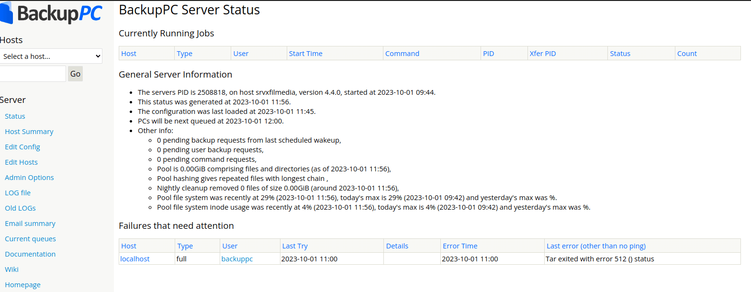
Task: Sort failures table by Type header
Action: pos(185,246)
